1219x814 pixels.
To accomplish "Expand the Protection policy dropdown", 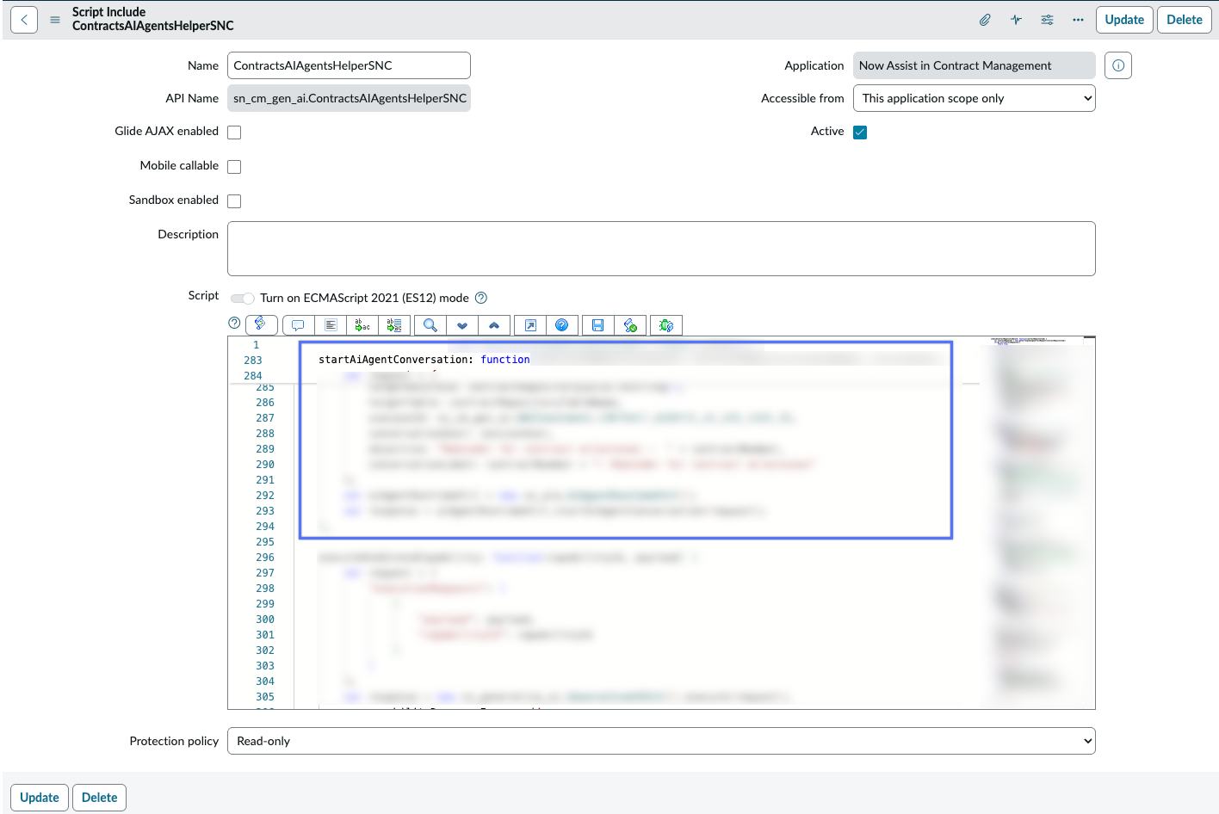I will click(x=661, y=741).
